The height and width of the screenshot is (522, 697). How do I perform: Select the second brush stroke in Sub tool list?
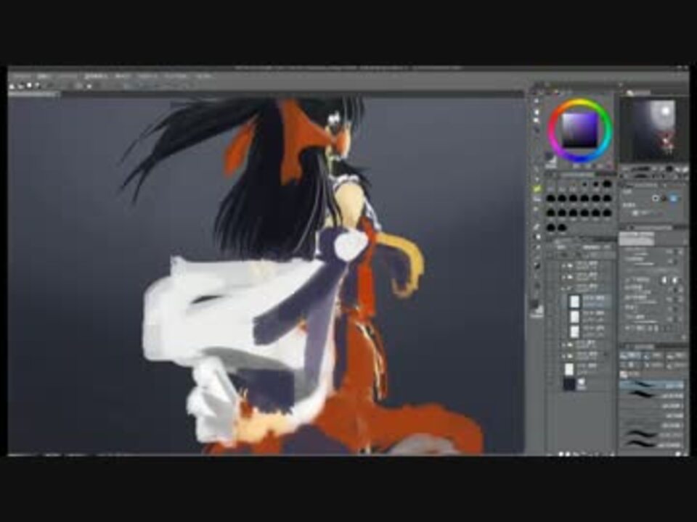pos(652,395)
